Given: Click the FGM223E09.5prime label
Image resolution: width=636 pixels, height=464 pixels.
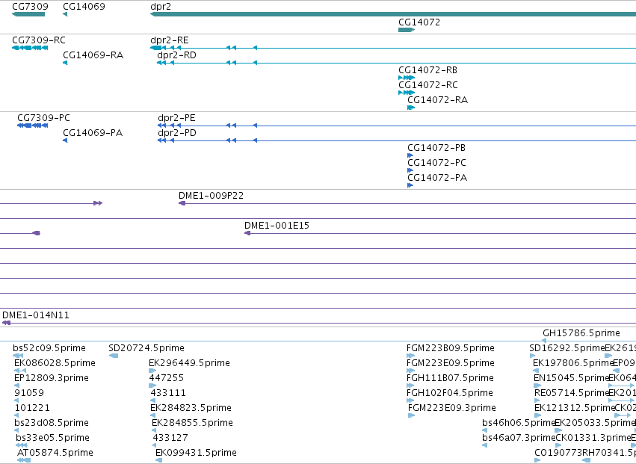Looking at the screenshot, I should click(451, 363).
